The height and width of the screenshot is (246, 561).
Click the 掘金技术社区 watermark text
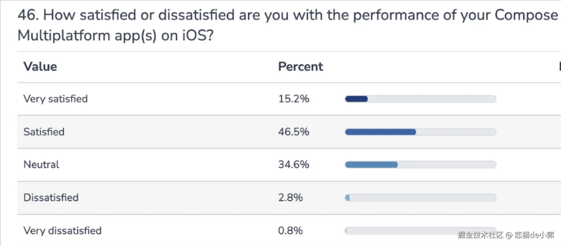point(480,235)
